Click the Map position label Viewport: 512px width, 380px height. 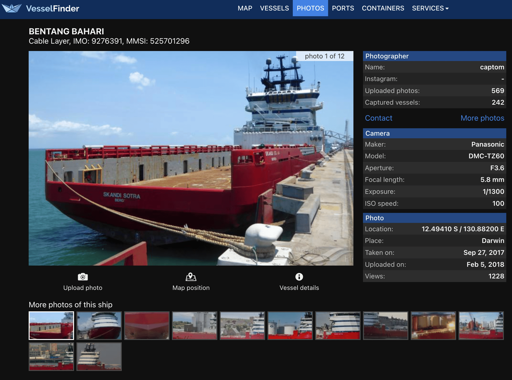(191, 288)
